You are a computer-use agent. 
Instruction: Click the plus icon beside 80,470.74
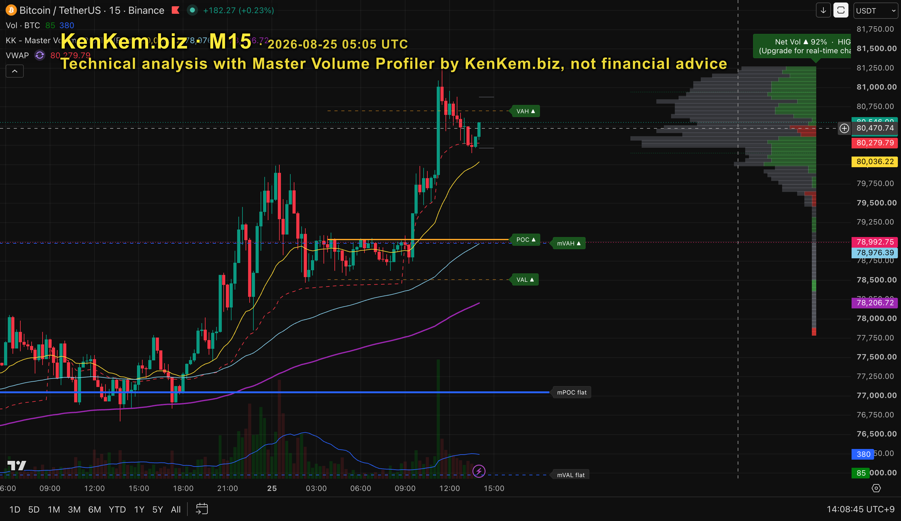[x=844, y=128]
